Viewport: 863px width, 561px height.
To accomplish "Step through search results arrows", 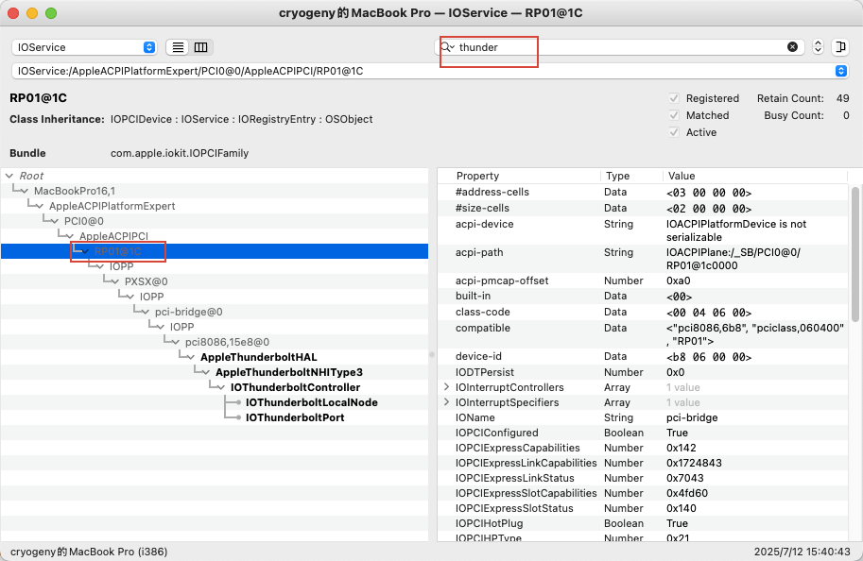I will click(x=818, y=47).
